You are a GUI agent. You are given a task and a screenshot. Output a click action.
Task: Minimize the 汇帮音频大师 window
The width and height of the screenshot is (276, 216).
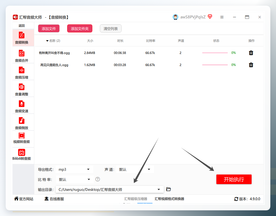[234, 17]
